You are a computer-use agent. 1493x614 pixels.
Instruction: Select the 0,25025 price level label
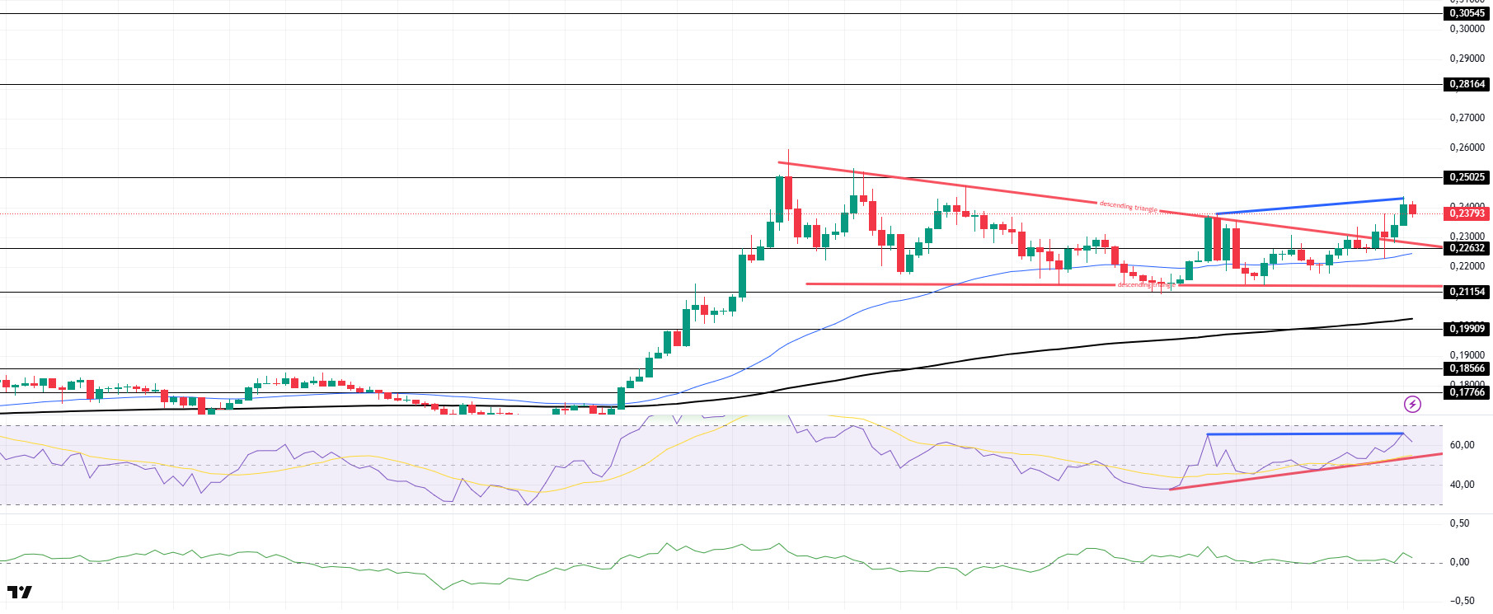click(x=1467, y=177)
